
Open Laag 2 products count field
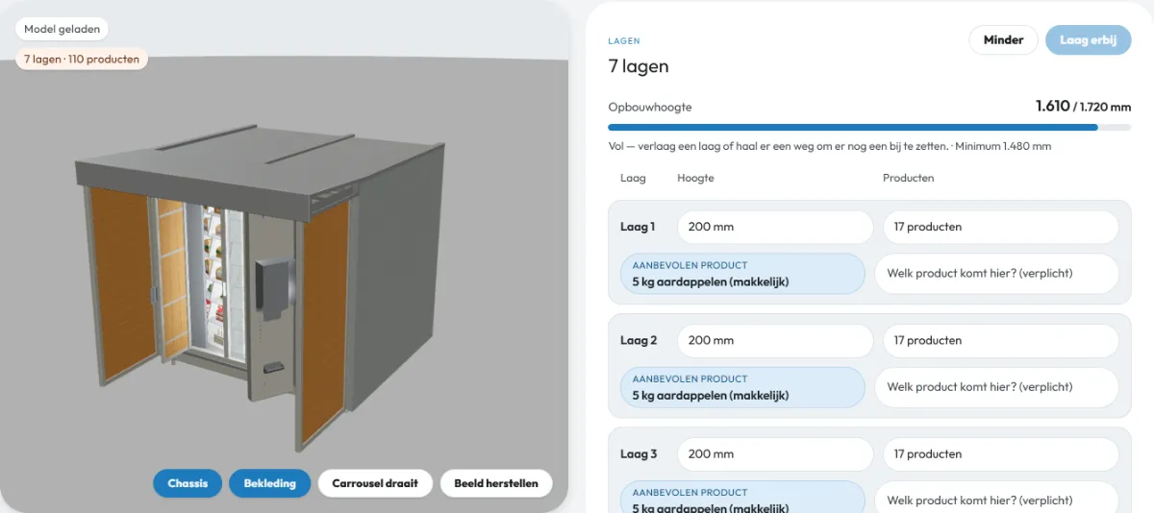[x=1001, y=340]
